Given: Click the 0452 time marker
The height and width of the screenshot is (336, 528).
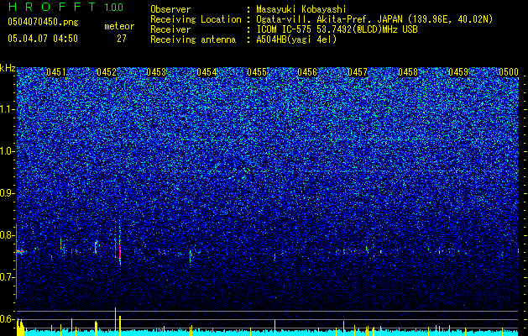Looking at the screenshot, I should pos(107,72).
